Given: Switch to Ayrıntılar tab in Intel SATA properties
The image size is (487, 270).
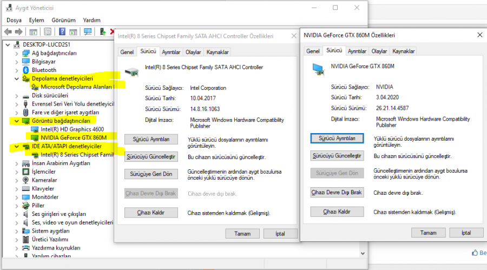Looking at the screenshot, I should point(171,52).
